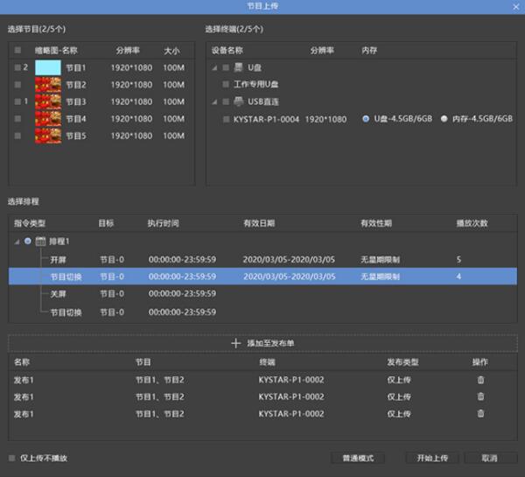The height and width of the screenshot is (477, 525).
Task: Click the KYSTAR-P1-0004 device name
Action: 266,119
